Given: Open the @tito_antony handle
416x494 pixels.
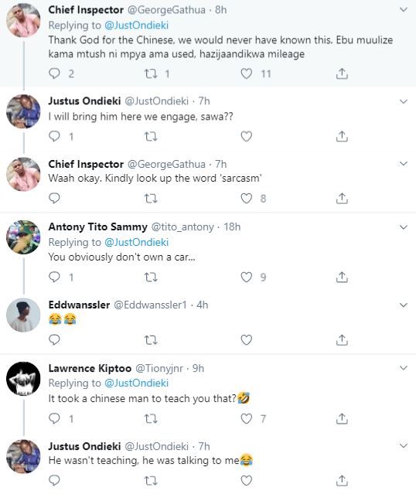Looking at the screenshot, I should [182, 227].
